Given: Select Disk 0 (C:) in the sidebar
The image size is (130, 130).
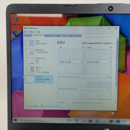Looking at the screenshot, I should click(x=38, y=61).
